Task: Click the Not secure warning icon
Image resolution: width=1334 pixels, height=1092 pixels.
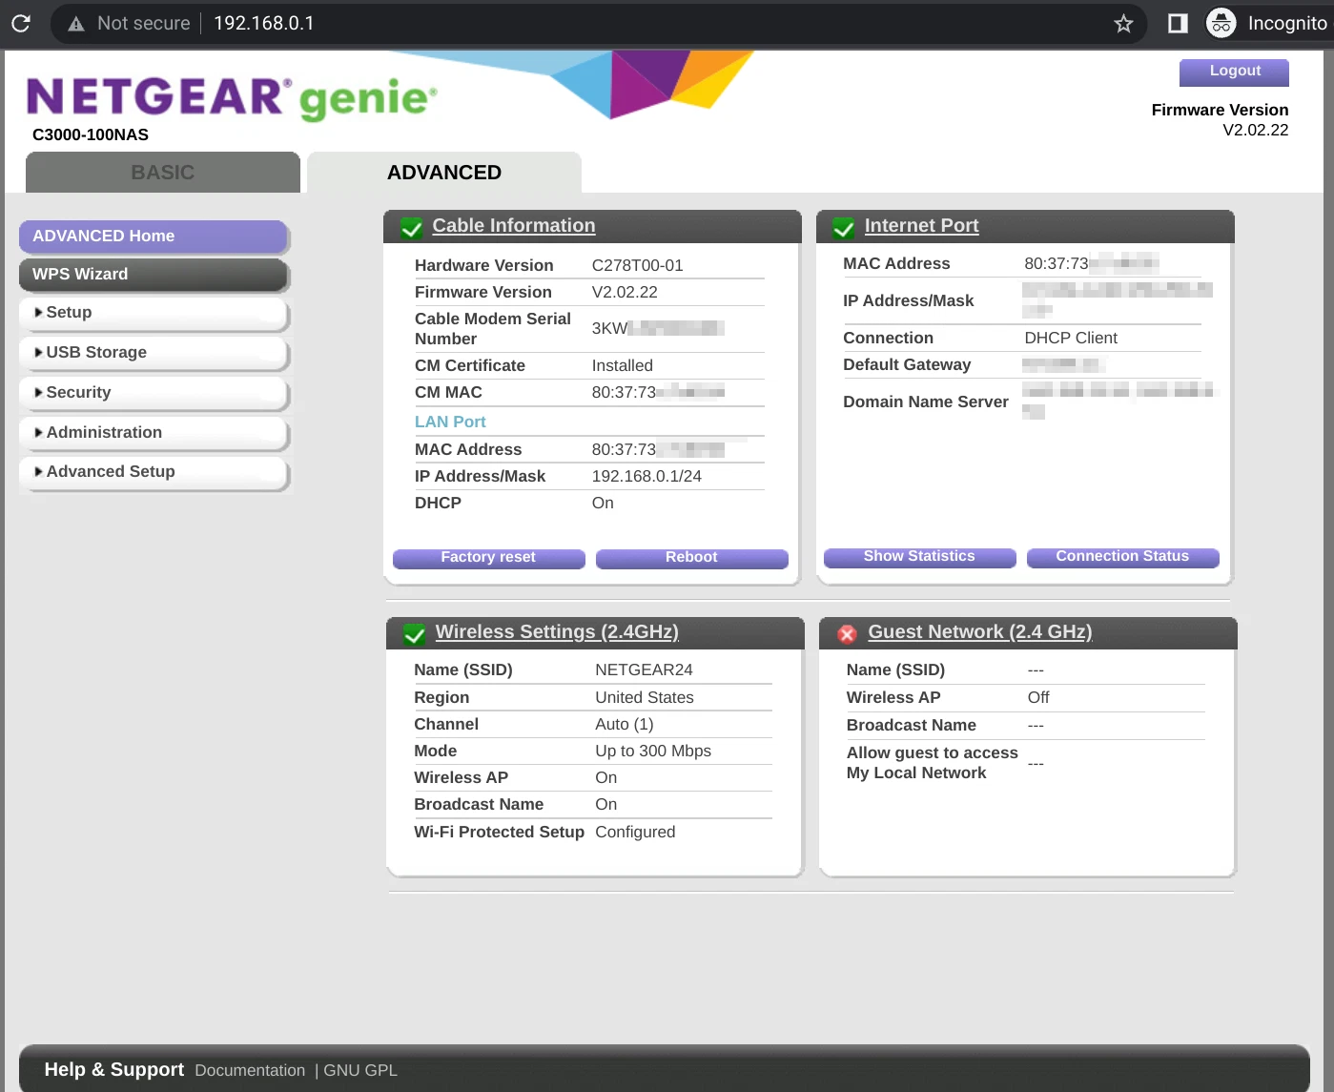Action: coord(76,24)
